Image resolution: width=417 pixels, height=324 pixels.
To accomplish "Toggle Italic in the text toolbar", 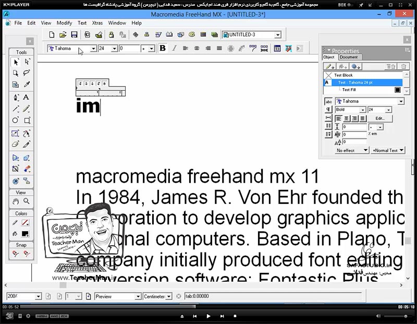I will pos(174,48).
